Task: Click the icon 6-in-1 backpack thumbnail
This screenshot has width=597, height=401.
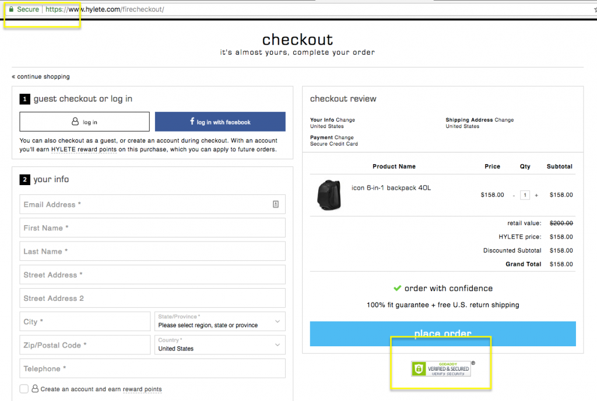Action: point(330,196)
